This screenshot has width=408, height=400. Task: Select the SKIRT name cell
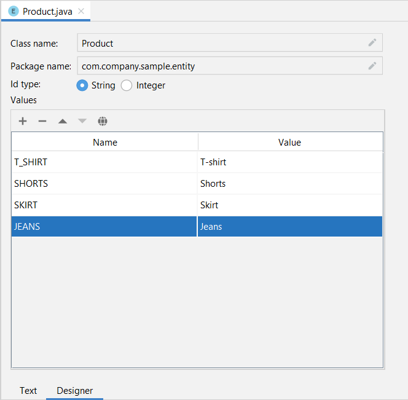pos(104,205)
